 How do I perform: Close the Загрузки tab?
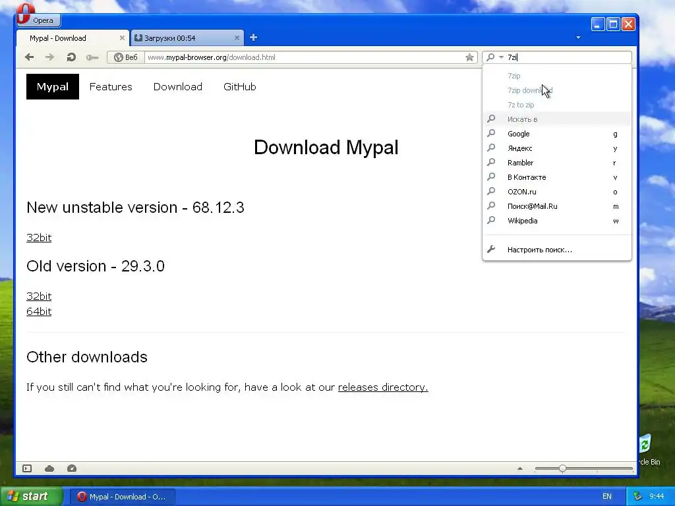(237, 38)
